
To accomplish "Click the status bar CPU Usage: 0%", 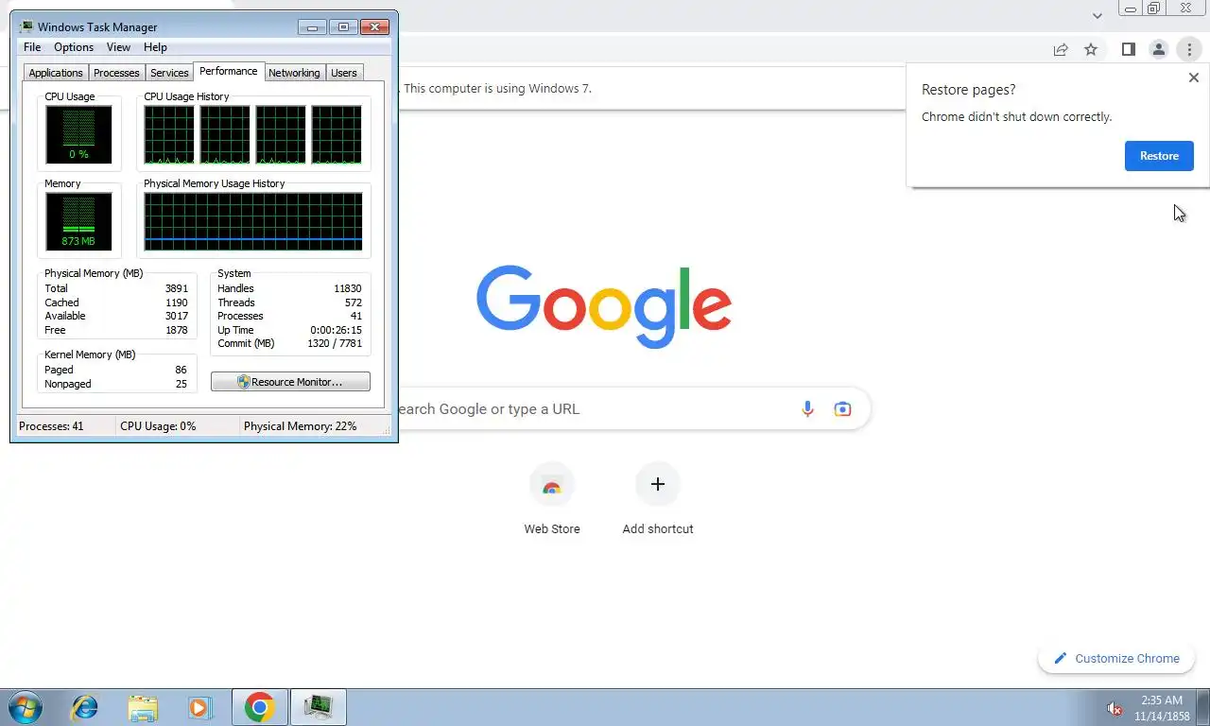I will 158,426.
